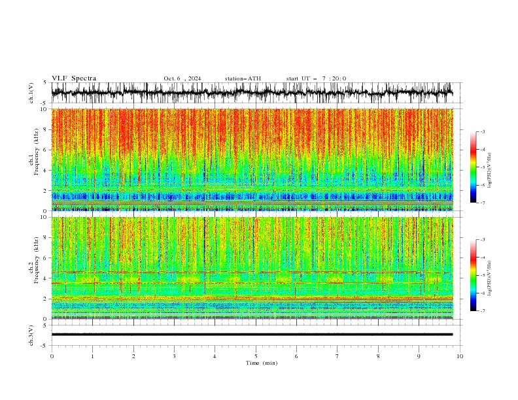Viewport: 518px width, 400px height.
Task: Click the "-7" value on ch.1 color bar
Action: coord(482,203)
